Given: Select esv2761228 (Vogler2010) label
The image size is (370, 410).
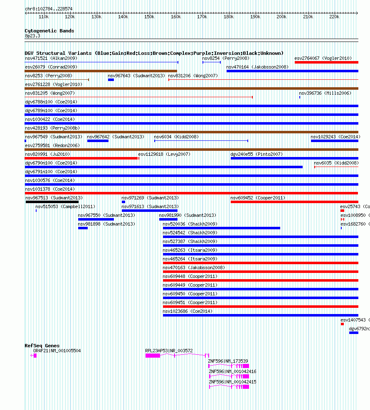Looking at the screenshot, I should [x=54, y=84].
